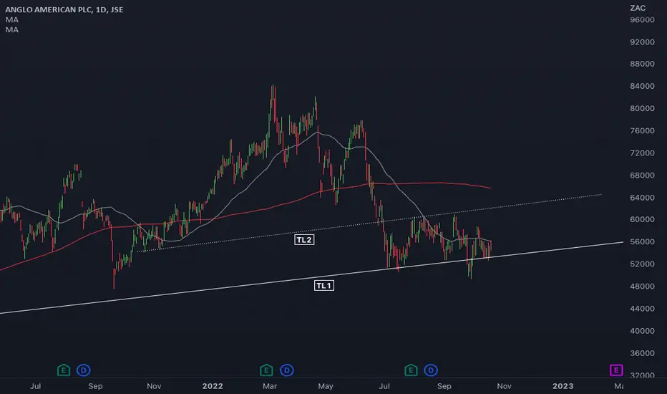Click the 88000 price level
Image resolution: width=667 pixels, height=394 pixels.
[642, 64]
